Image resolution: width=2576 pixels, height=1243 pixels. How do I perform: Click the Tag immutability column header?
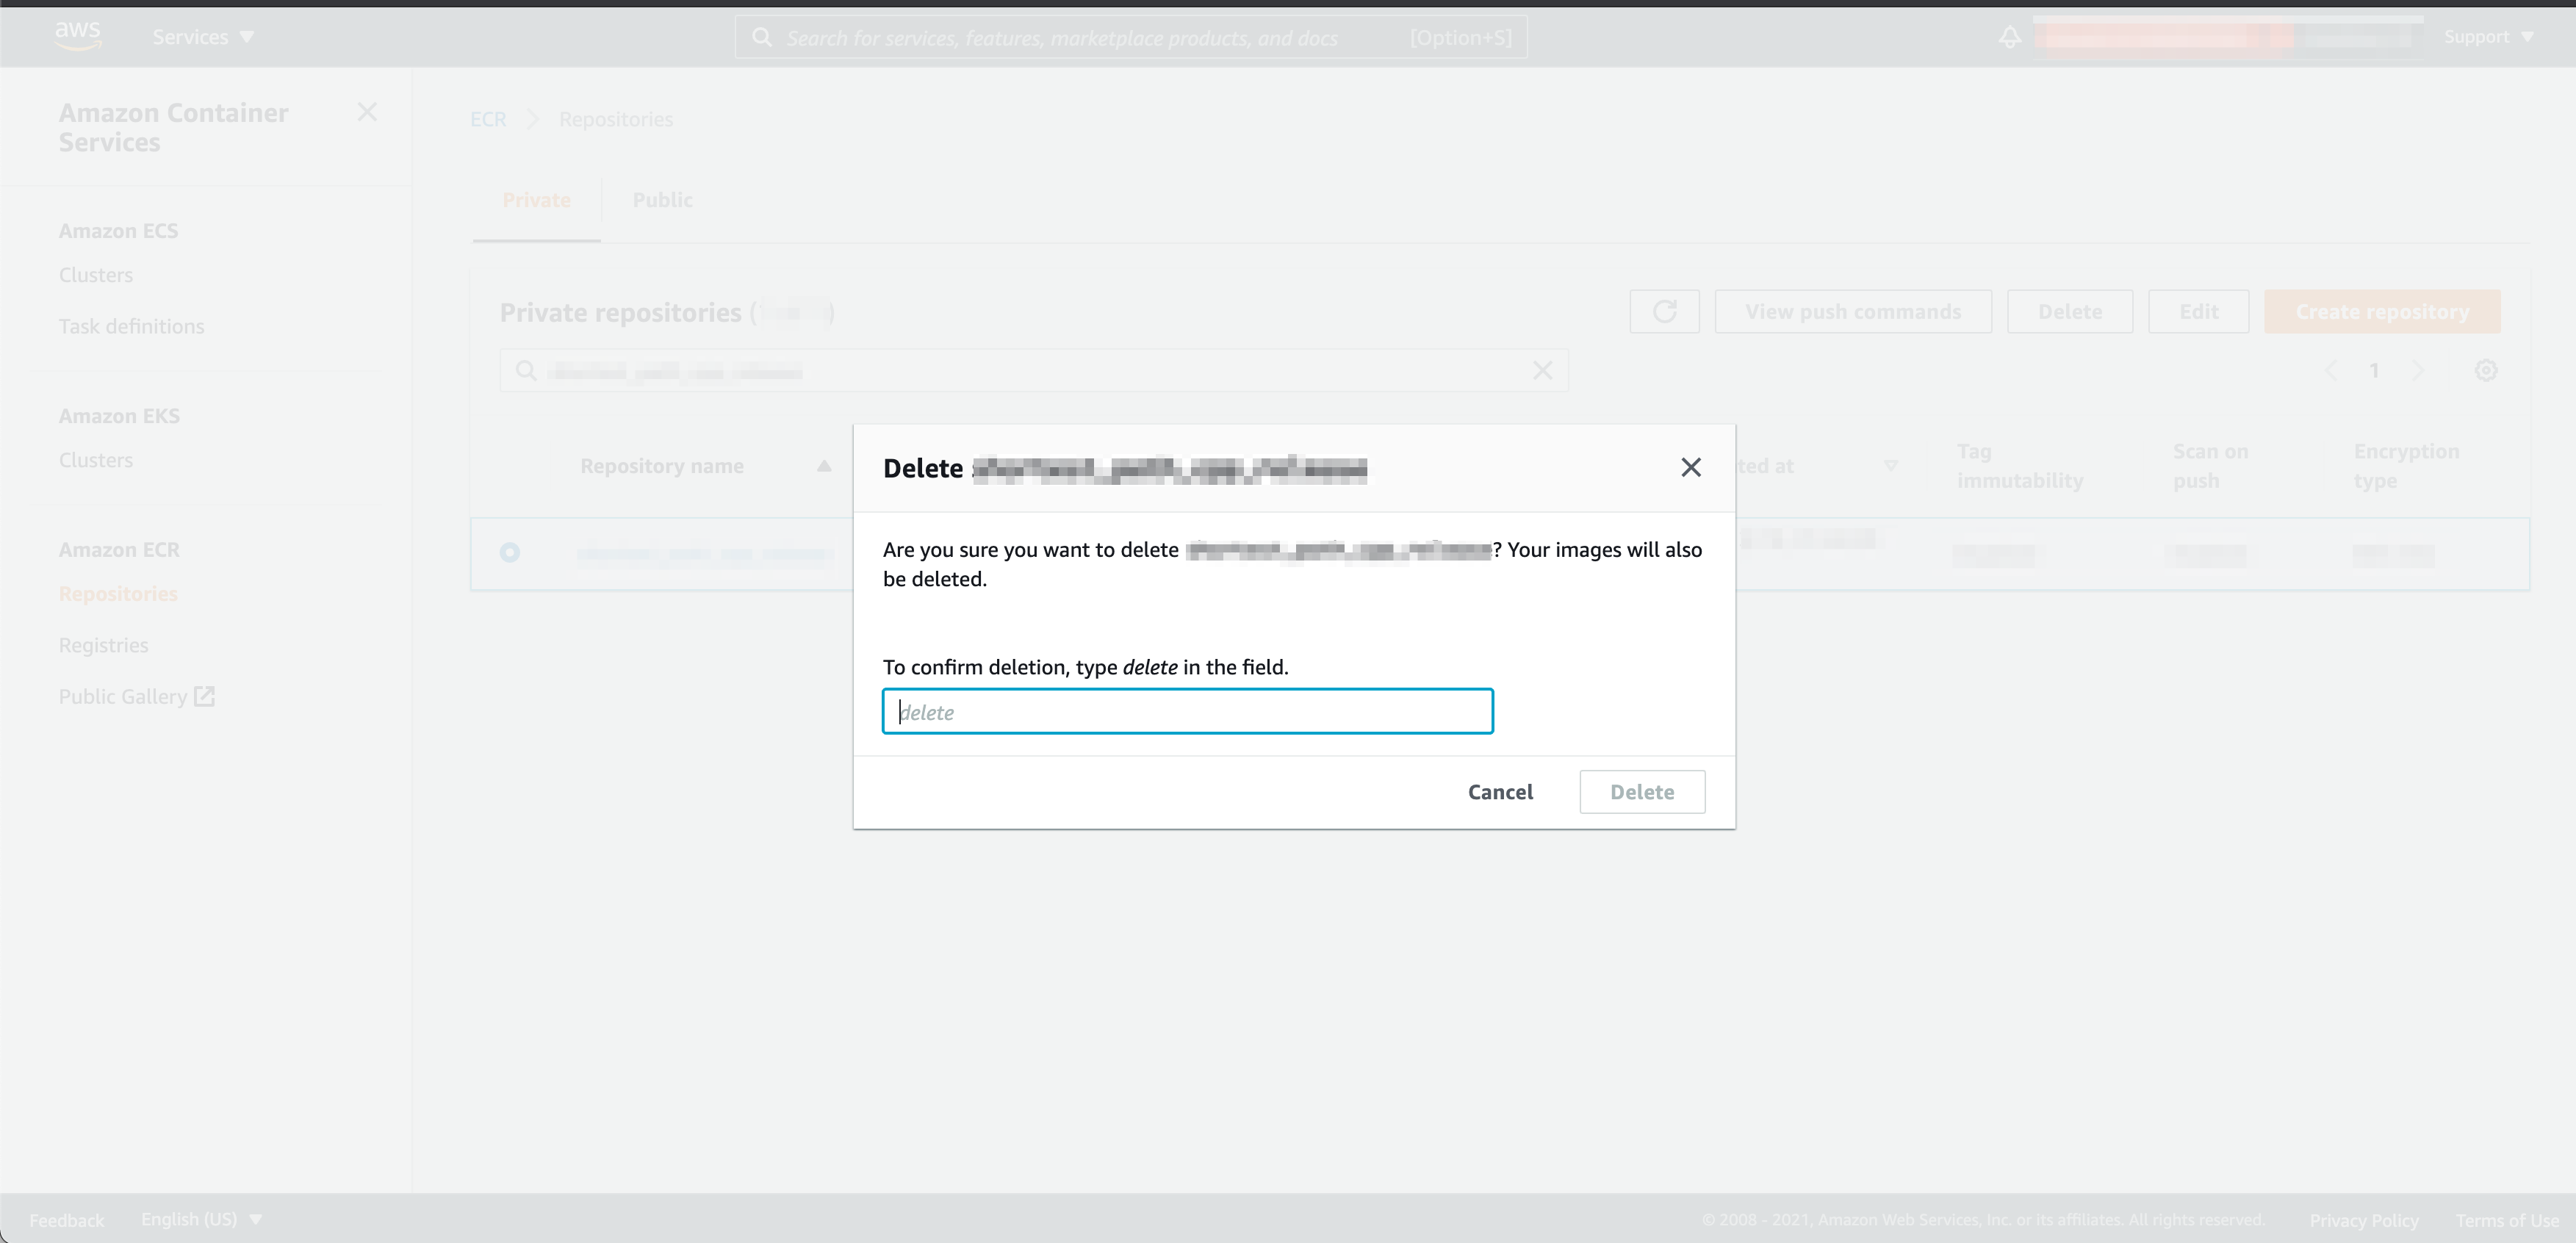click(x=2020, y=466)
